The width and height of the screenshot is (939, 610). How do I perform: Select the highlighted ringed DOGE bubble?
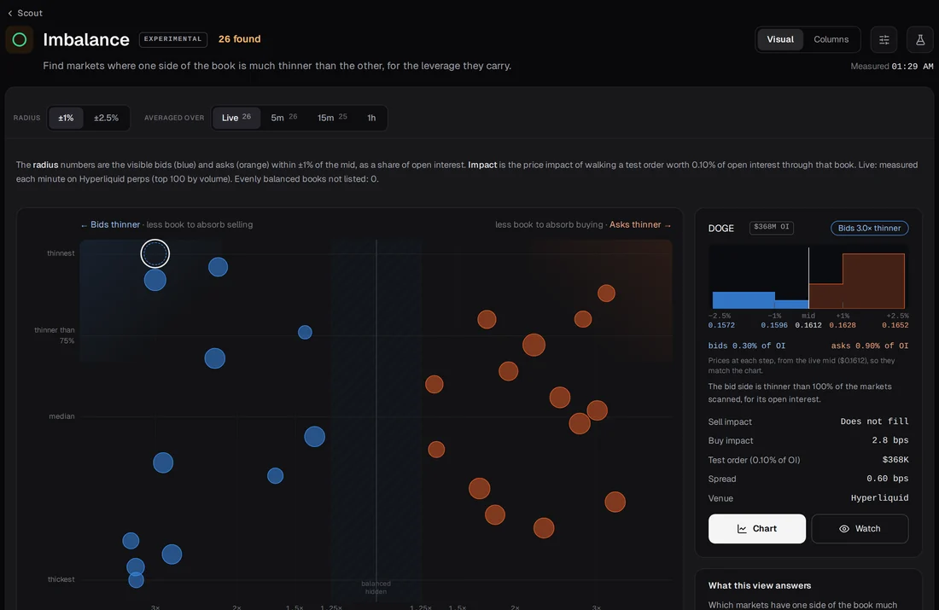pyautogui.click(x=155, y=254)
